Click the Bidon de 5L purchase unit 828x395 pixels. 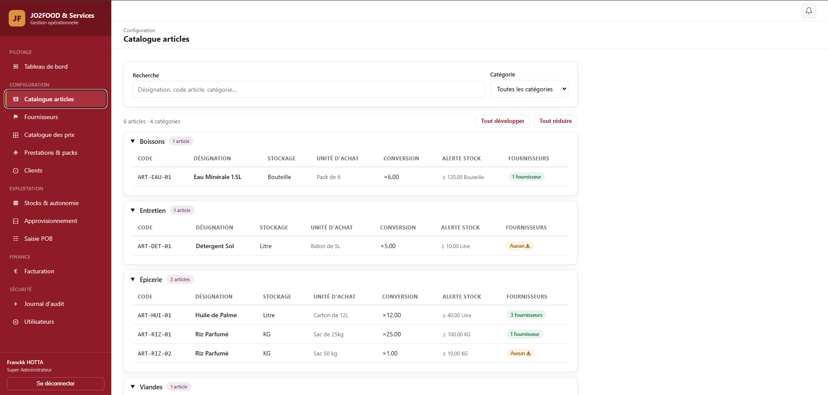point(326,246)
